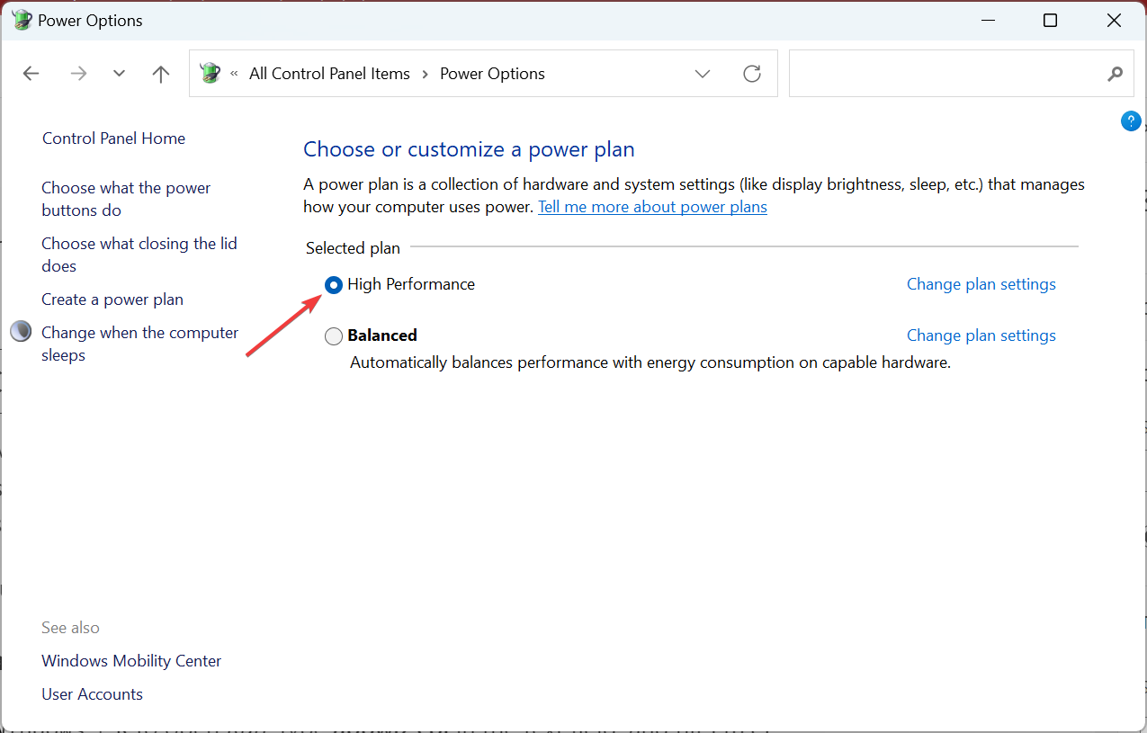Maximize the Power Options window
The height and width of the screenshot is (733, 1147).
(x=1050, y=21)
